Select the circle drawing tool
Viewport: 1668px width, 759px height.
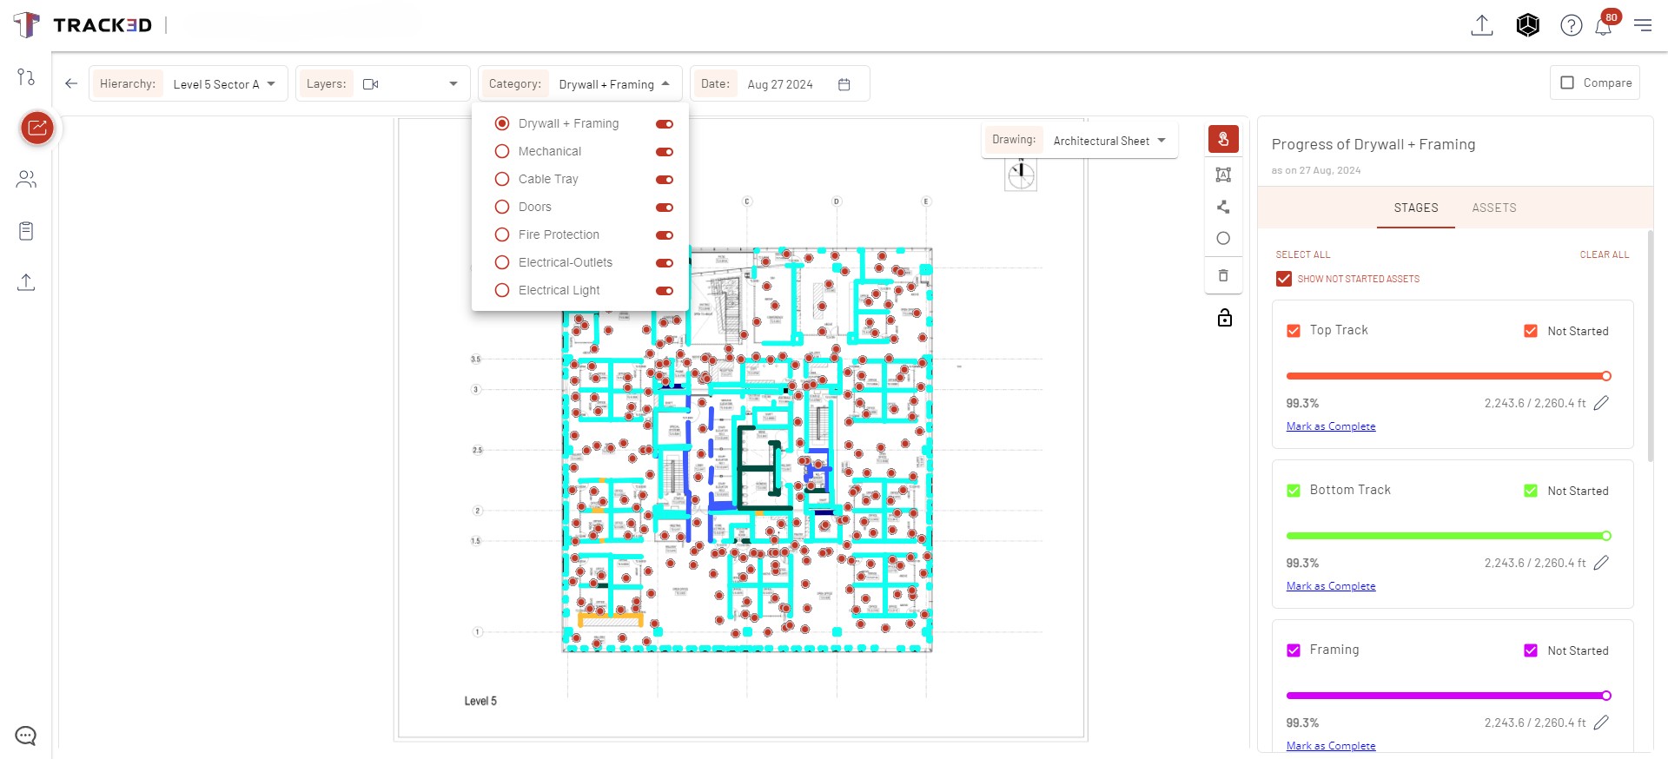pos(1223,238)
